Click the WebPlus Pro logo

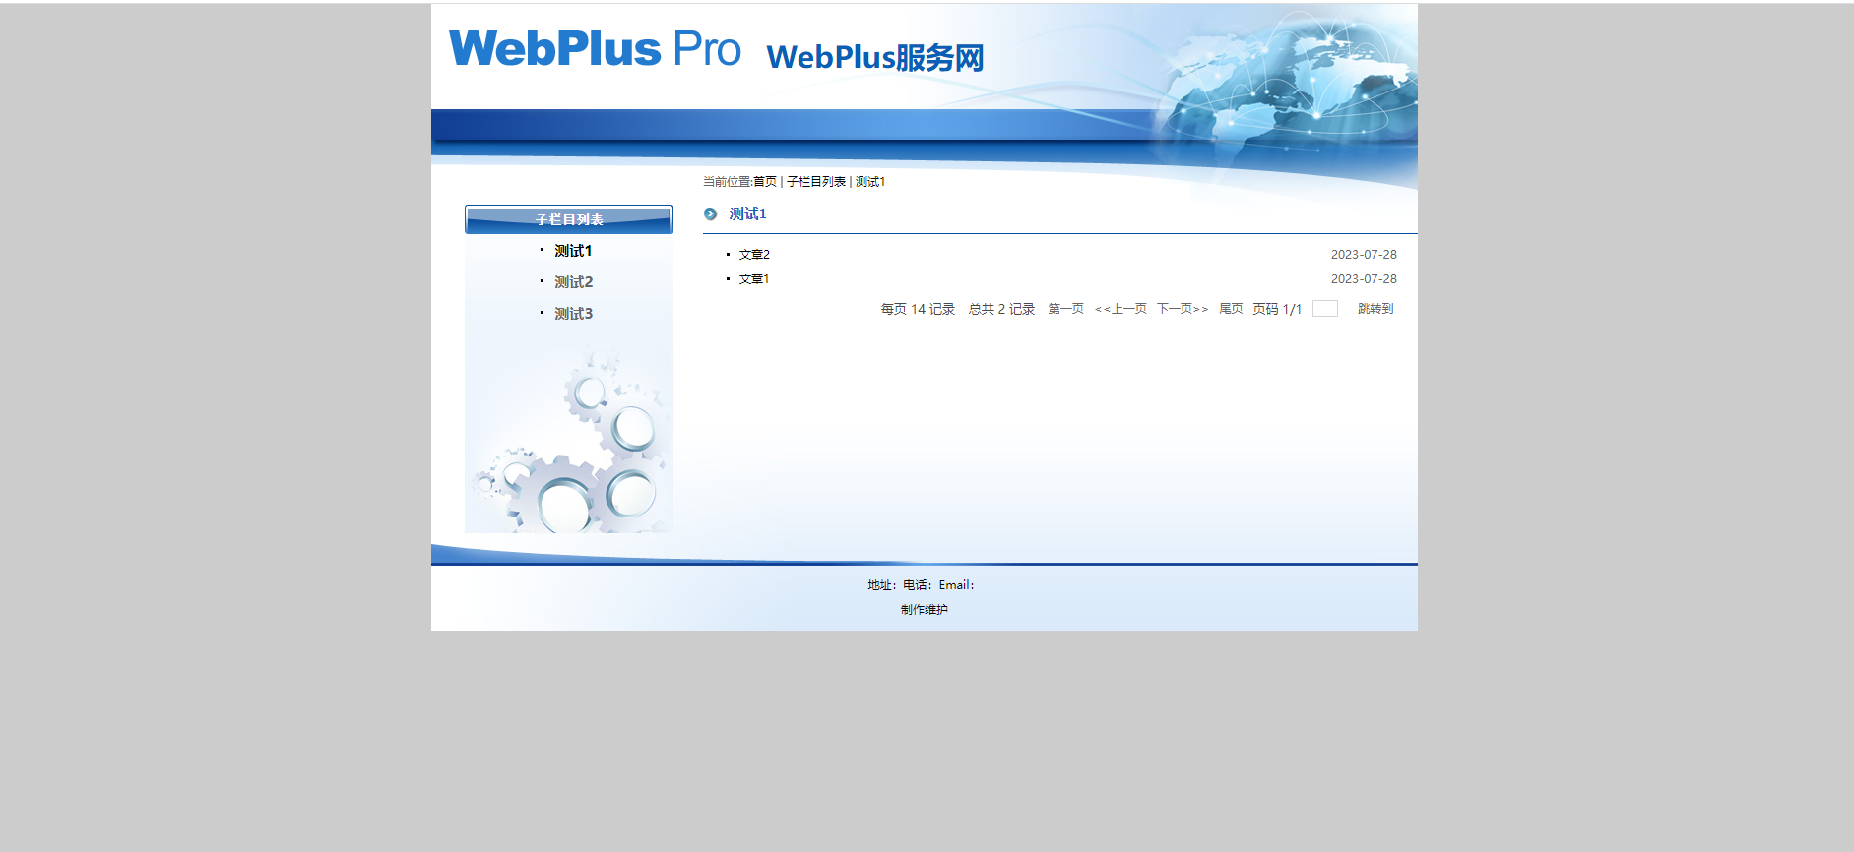click(x=594, y=49)
